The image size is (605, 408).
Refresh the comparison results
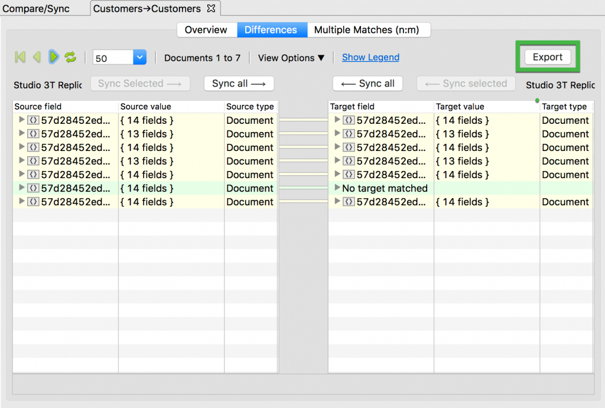click(x=70, y=57)
